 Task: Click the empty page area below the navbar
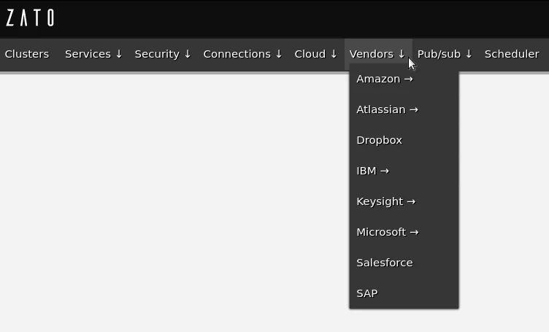(x=175, y=204)
